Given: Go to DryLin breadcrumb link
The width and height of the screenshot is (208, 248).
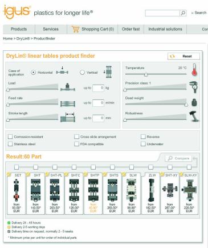Looking at the screenshot, I should coord(23,38).
